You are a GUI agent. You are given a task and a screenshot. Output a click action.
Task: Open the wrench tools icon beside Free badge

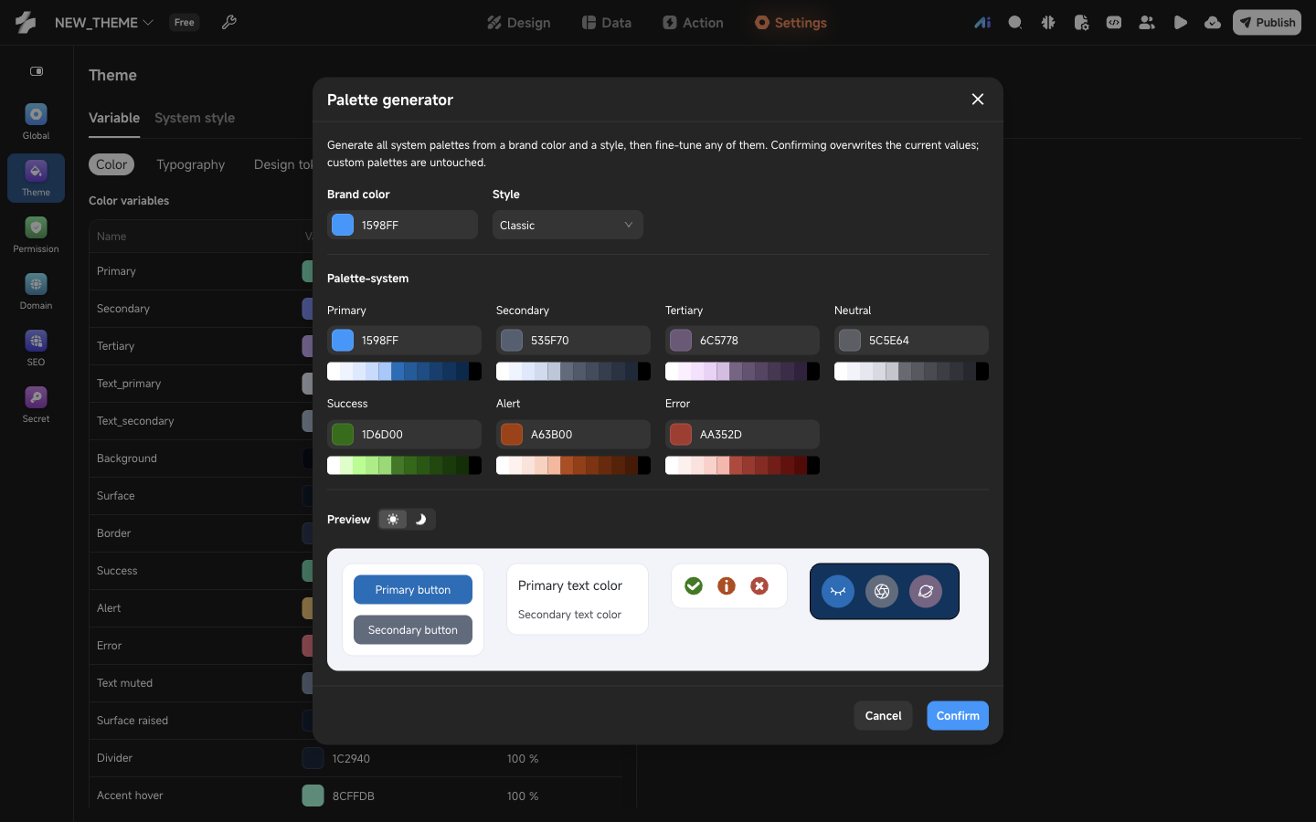click(229, 23)
